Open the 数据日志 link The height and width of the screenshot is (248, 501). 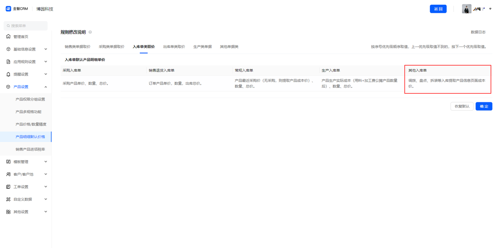pyautogui.click(x=478, y=32)
